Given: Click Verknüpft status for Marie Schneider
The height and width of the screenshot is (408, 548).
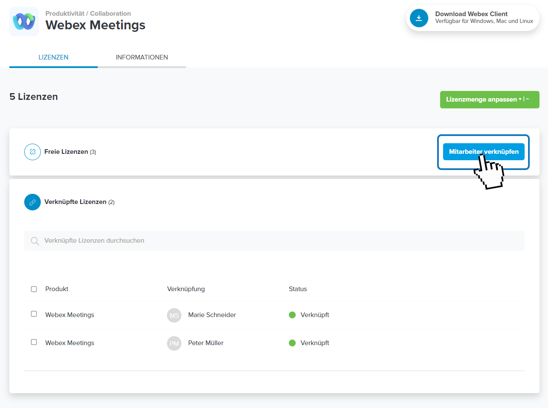Looking at the screenshot, I should point(315,315).
